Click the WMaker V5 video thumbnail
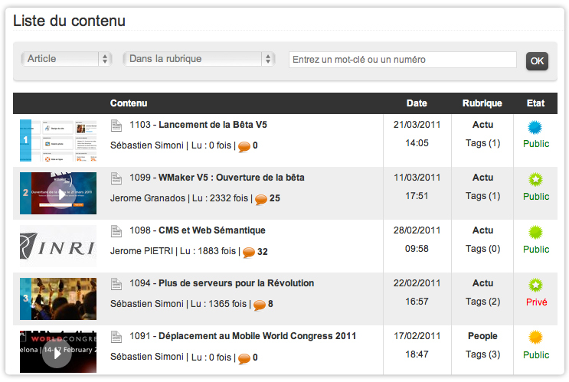This screenshot has width=569, height=382. (x=58, y=194)
